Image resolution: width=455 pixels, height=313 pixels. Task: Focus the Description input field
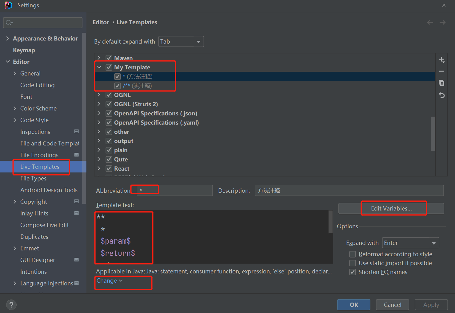point(349,191)
